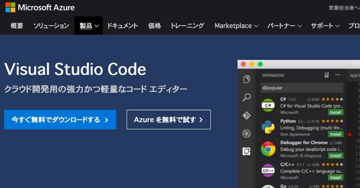Click the Debugger for Chrome icon
This screenshot has height=188, width=360.
268,149
